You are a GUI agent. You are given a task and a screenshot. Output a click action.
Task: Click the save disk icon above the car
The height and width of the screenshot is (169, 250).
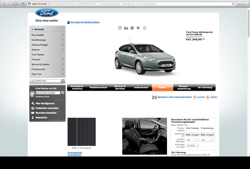[120, 28]
